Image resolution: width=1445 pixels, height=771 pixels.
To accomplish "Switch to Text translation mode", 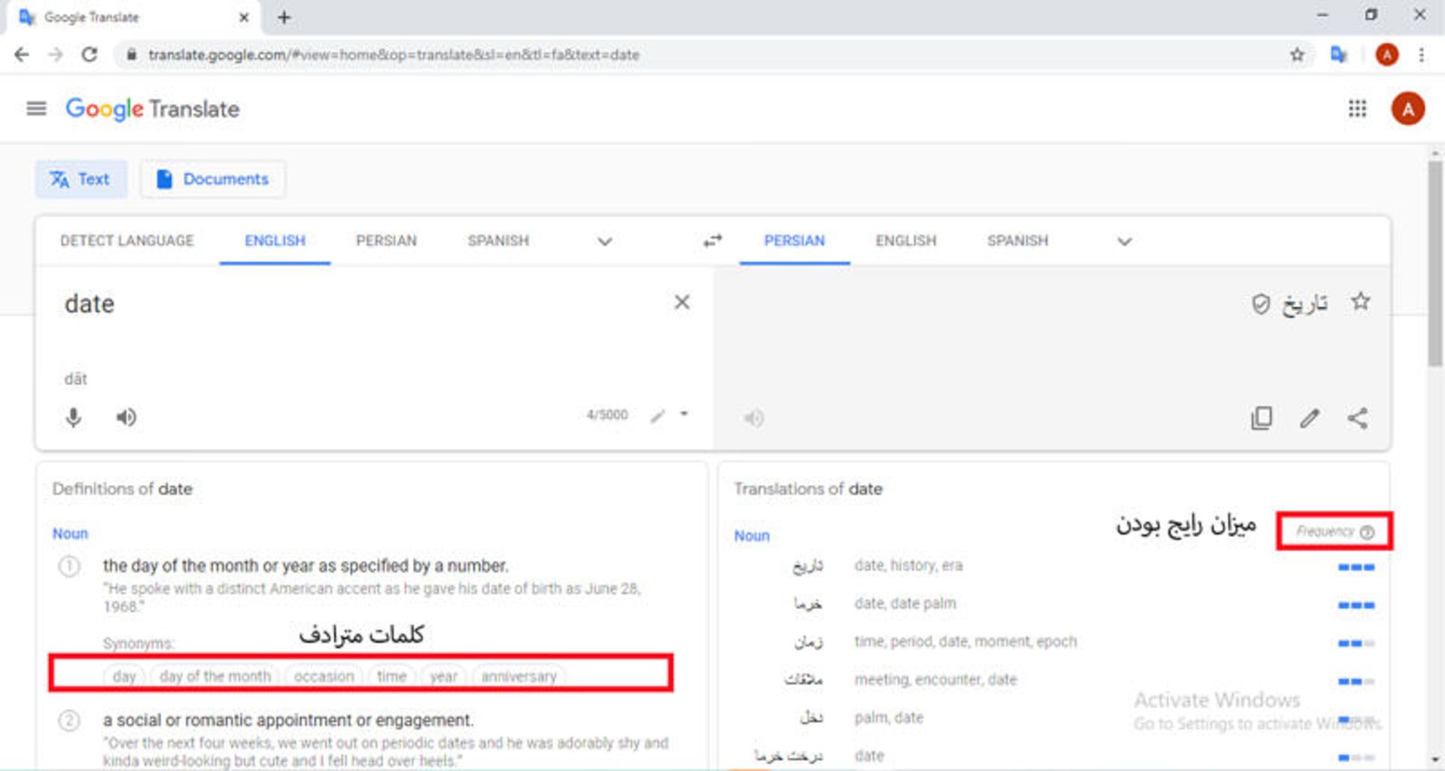I will coord(81,179).
